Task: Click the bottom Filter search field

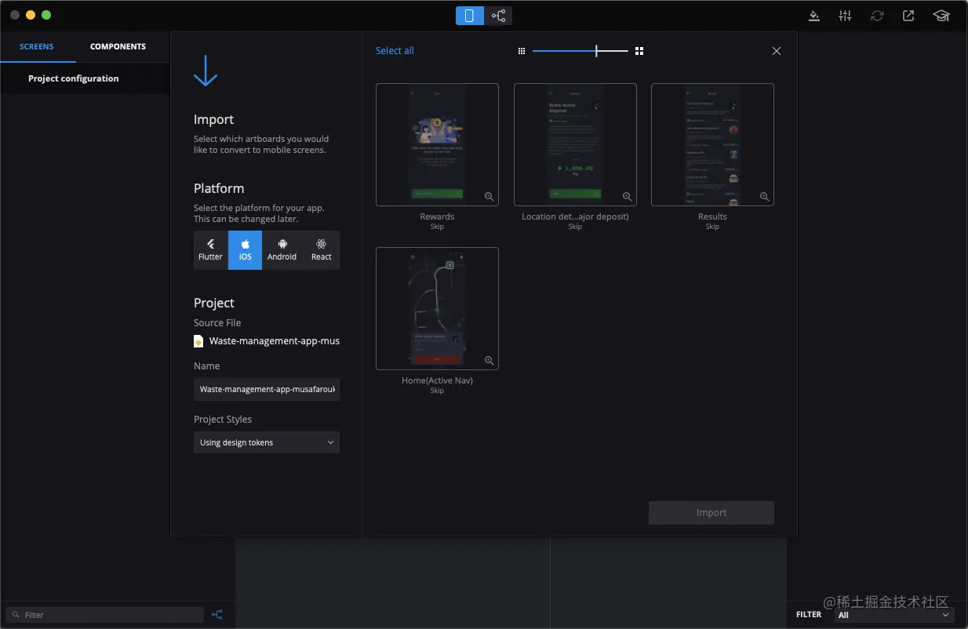Action: [105, 615]
